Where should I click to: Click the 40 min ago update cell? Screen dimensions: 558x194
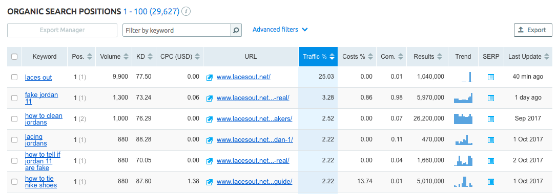click(528, 77)
